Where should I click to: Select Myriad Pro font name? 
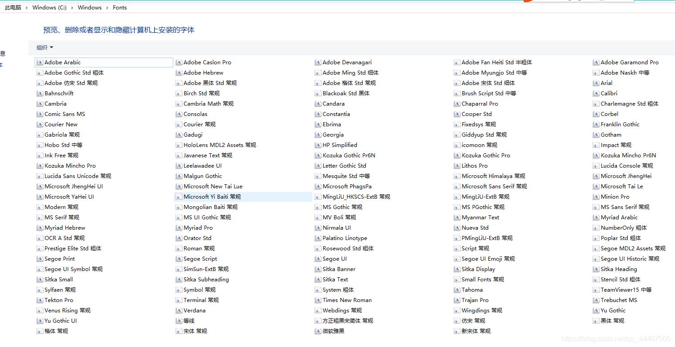(x=198, y=228)
